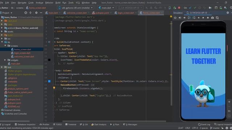Click the blue phone attach icon in the toolbar
The image size is (232, 130).
pos(170,8)
